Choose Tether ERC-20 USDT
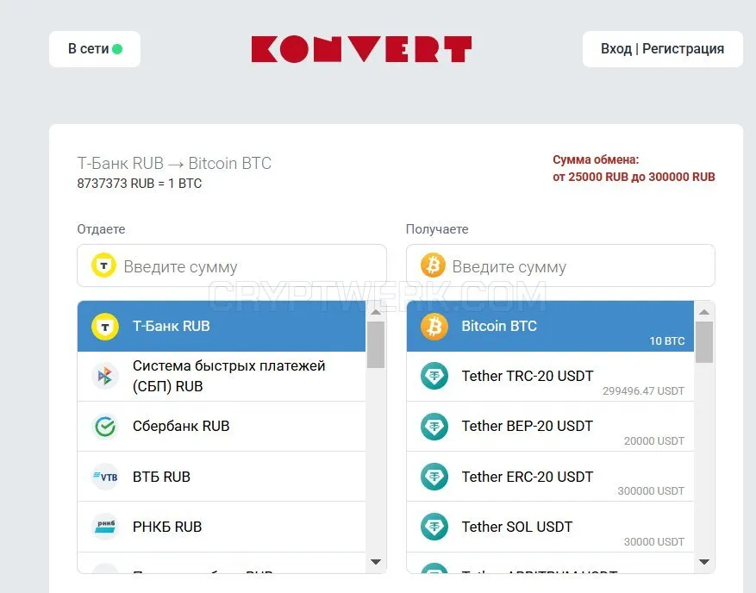Viewport: 756px width, 593px height. pyautogui.click(x=550, y=477)
